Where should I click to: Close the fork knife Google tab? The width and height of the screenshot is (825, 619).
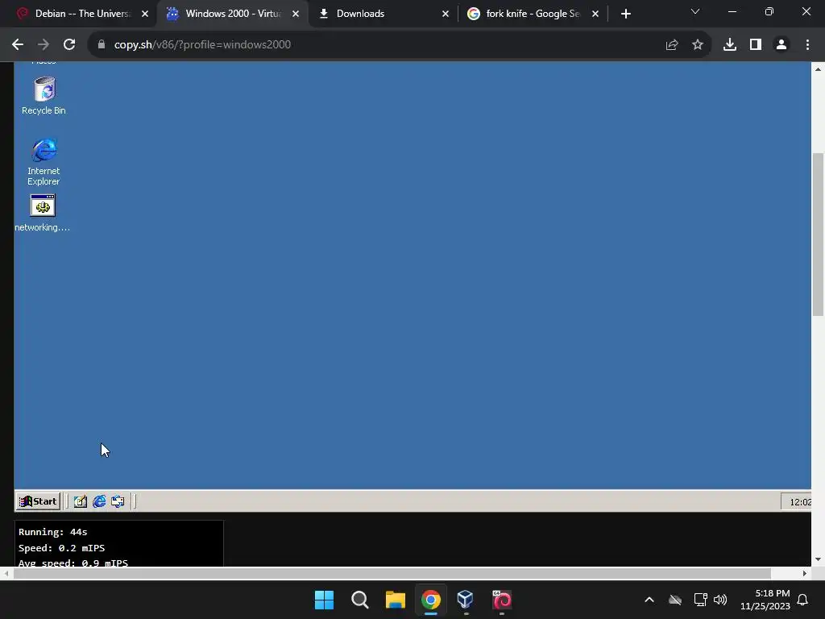(x=595, y=14)
